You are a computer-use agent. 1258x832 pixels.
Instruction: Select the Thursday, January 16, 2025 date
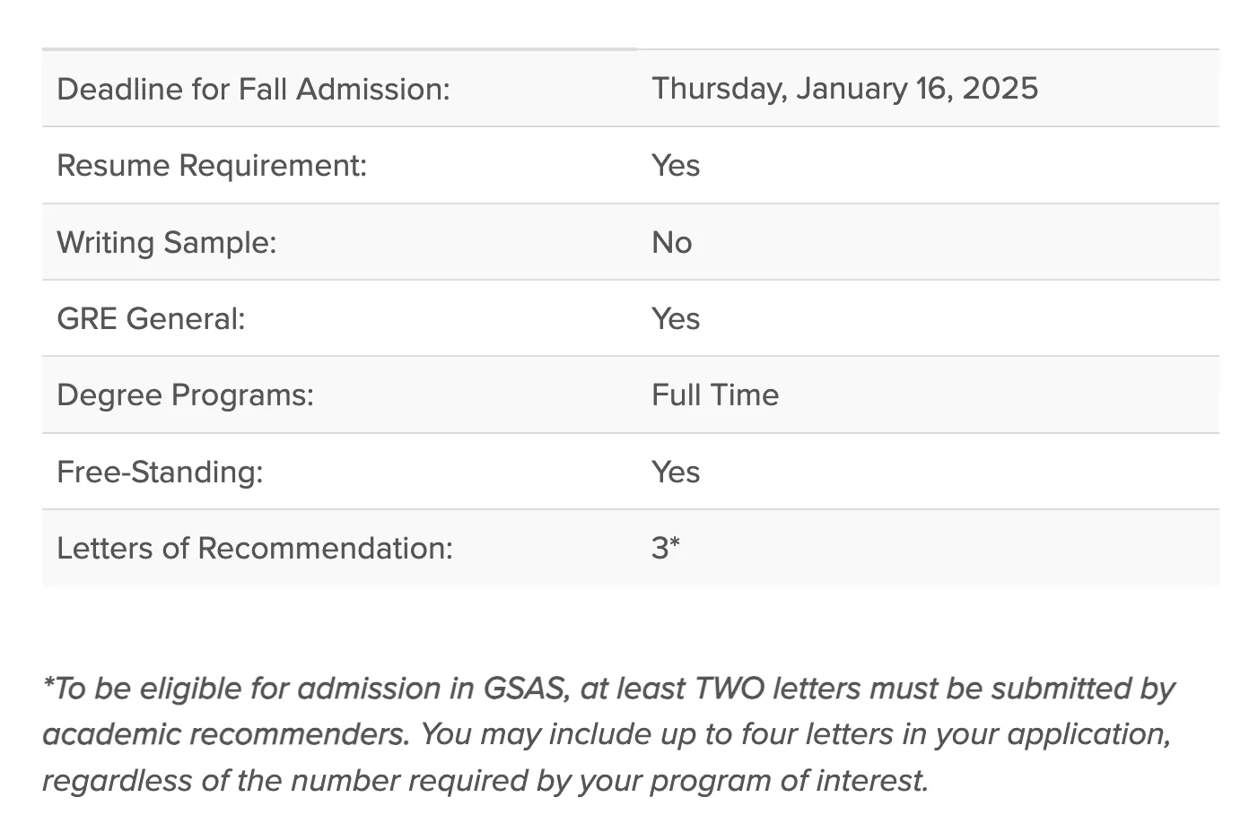[844, 88]
